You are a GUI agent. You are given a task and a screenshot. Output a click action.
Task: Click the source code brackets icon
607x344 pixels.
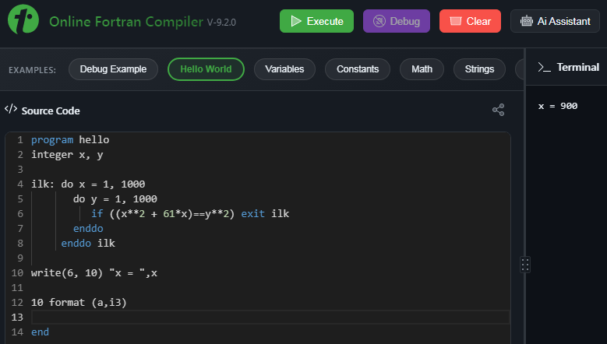click(x=11, y=109)
